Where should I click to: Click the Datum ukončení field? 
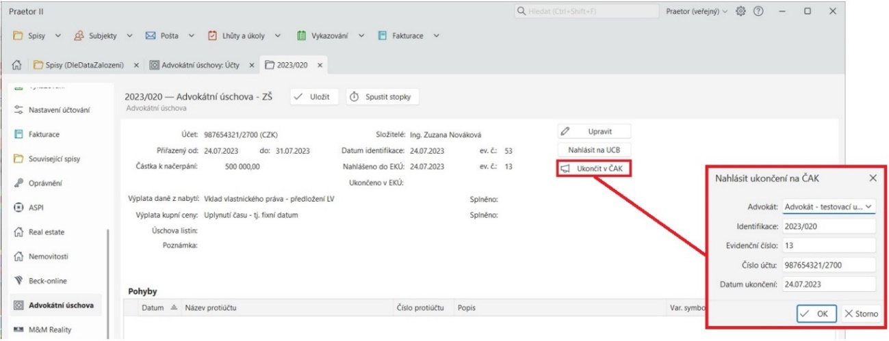829,284
